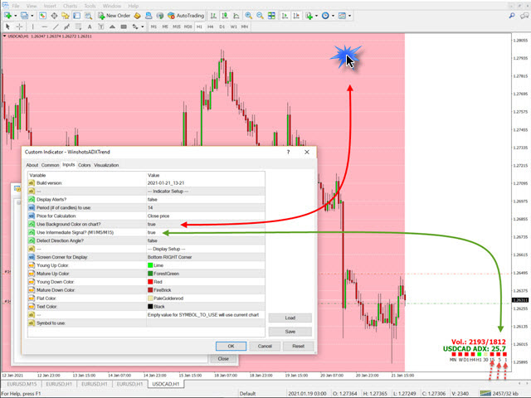This screenshot has height=398, width=531.
Task: Expand the Indicators list dropdown arrow
Action: point(316,16)
